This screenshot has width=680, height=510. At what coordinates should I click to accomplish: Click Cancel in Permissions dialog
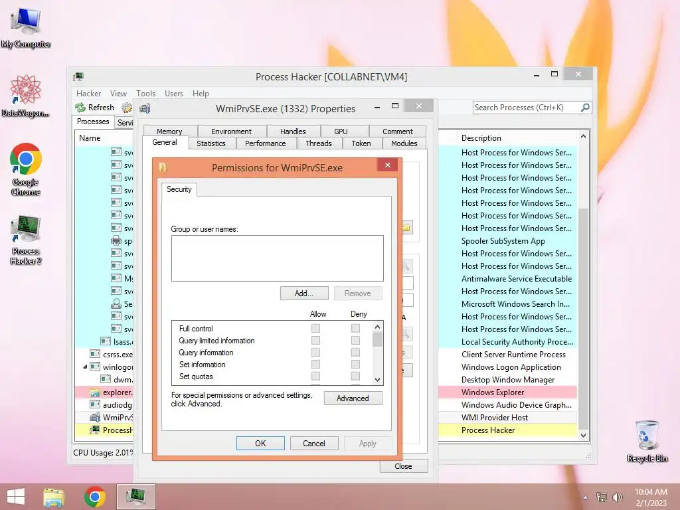314,443
